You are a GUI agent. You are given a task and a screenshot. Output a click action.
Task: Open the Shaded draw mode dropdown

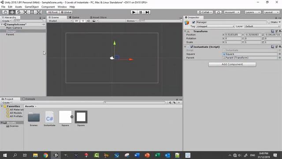[60, 21]
